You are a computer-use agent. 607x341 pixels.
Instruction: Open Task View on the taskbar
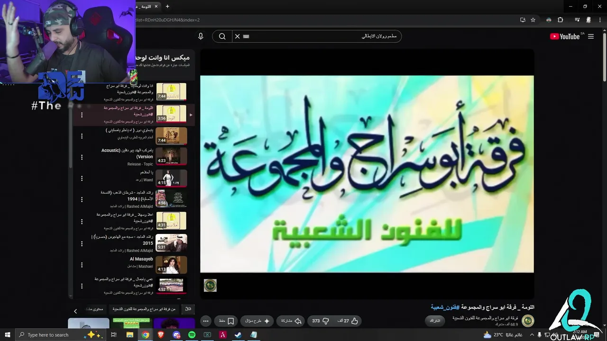(x=114, y=335)
